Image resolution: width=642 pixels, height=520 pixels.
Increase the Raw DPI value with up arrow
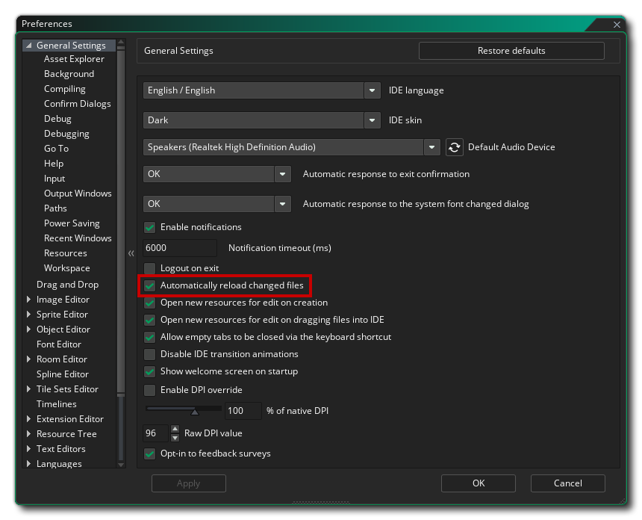tap(175, 429)
